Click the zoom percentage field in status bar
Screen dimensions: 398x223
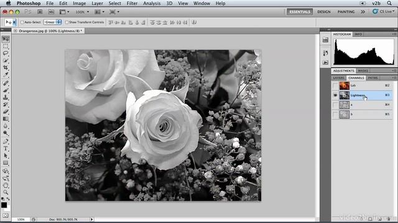point(21,219)
